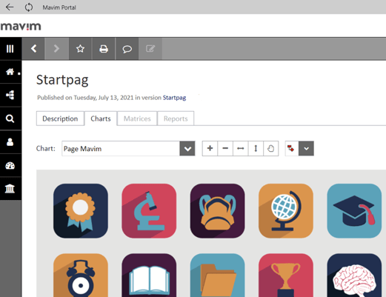Open the user profile sidebar icon

pyautogui.click(x=10, y=142)
